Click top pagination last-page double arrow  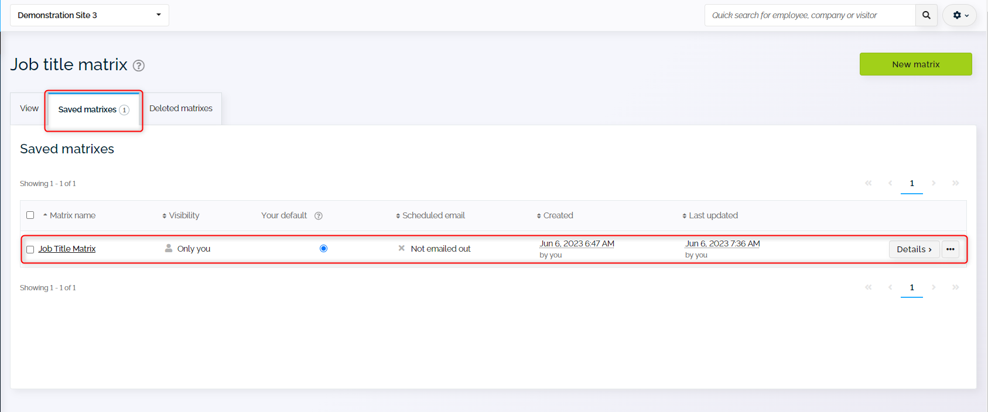pyautogui.click(x=955, y=183)
